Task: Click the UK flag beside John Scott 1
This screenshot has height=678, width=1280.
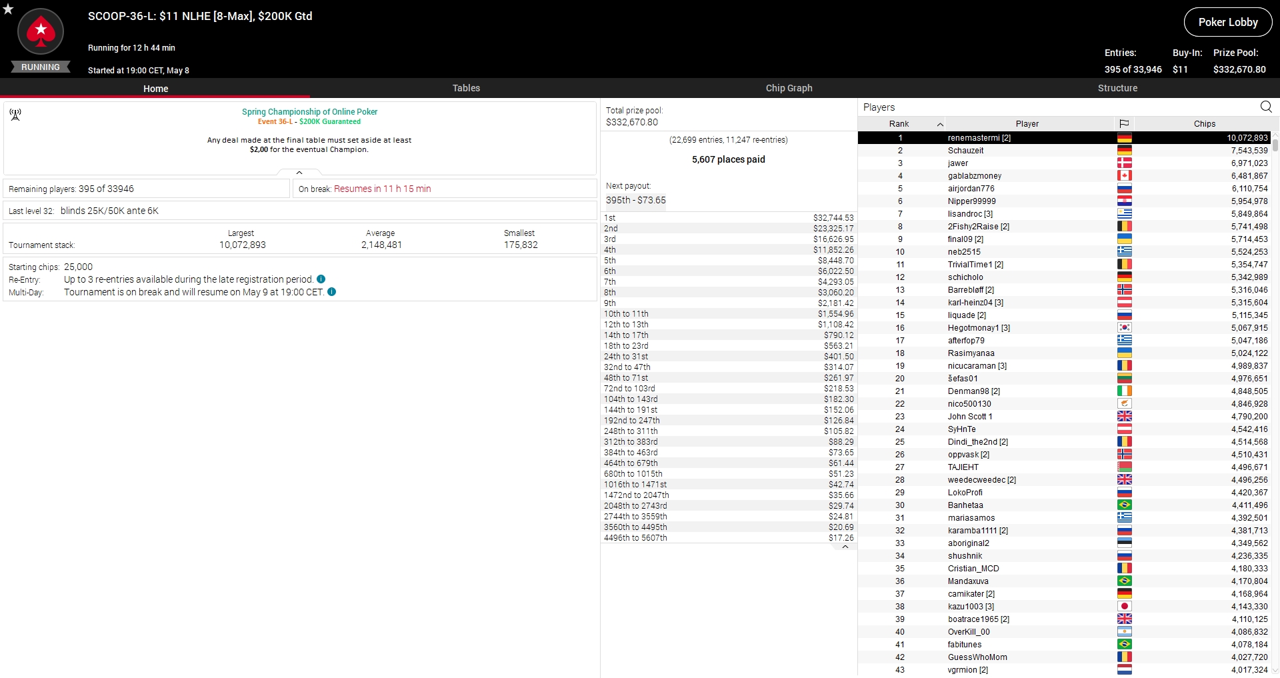Action: [1124, 417]
